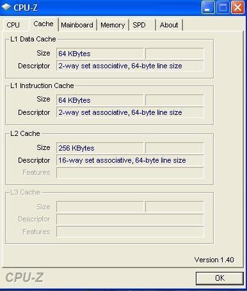Viewport: 247px width, 291px height.
Task: Go to the Memory tab
Action: click(x=113, y=25)
